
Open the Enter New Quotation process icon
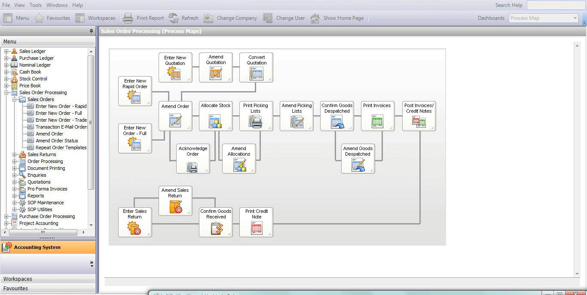pyautogui.click(x=175, y=68)
